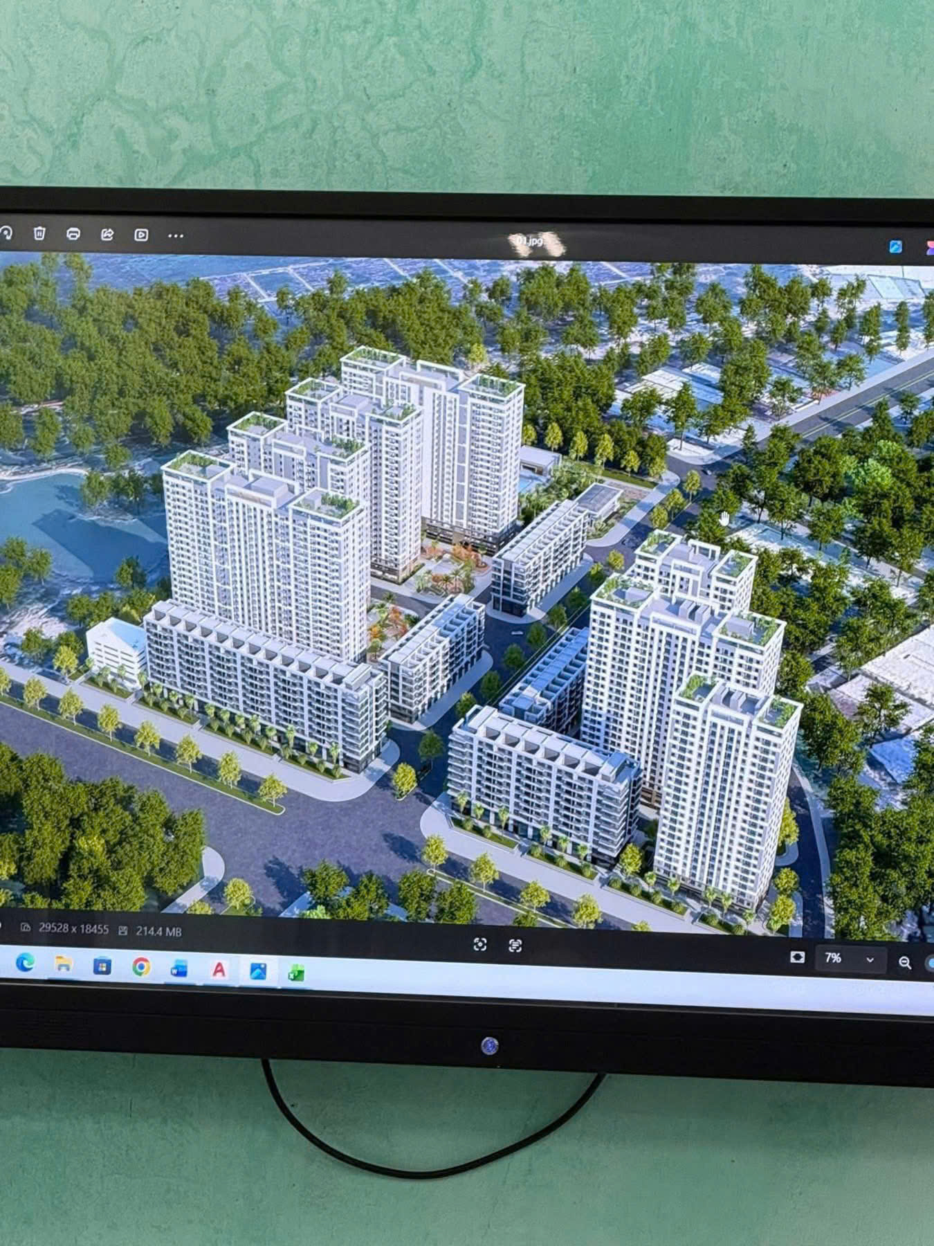Open Microsoft Store from the taskbar

102,965
